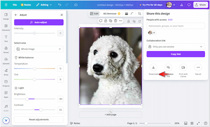
Task: Delete selected image with trash icon
Action: pyautogui.click(x=115, y=21)
